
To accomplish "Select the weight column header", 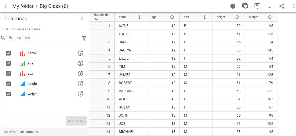I will point(254,17).
